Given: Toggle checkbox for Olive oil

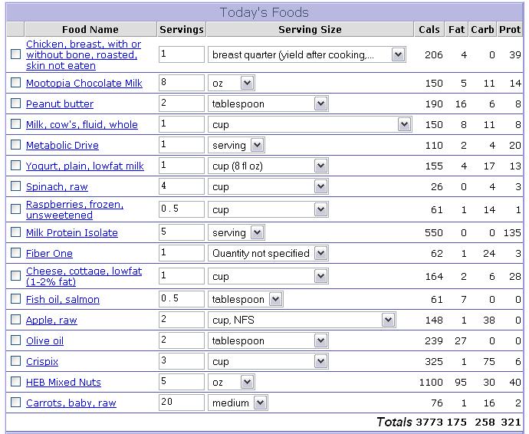Looking at the screenshot, I should 16,340.
